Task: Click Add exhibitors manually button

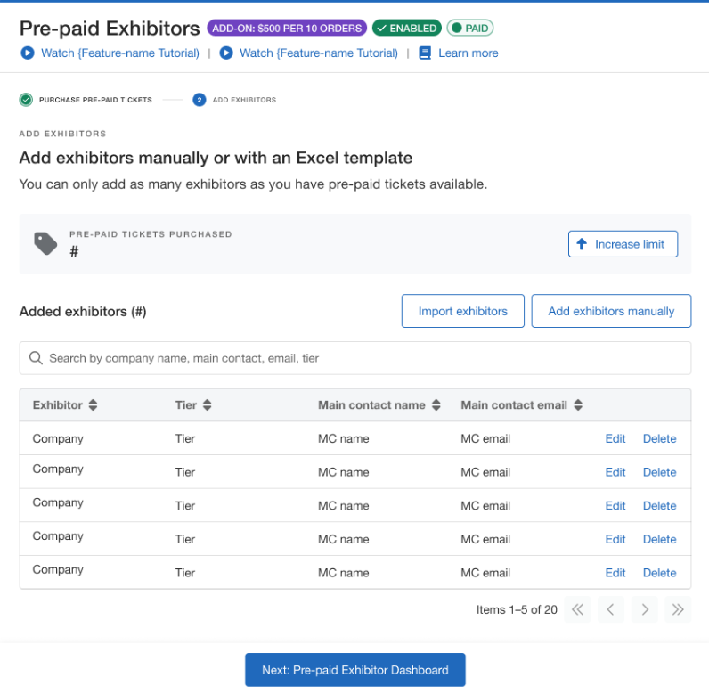Action: pyautogui.click(x=611, y=311)
